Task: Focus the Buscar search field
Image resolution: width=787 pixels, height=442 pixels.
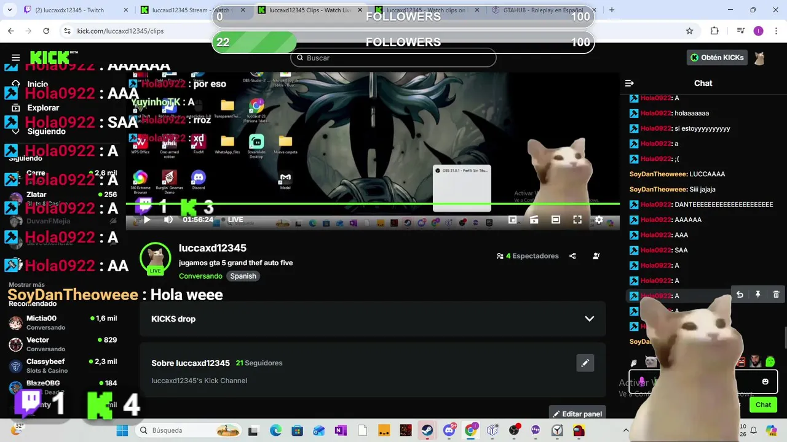Action: coord(393,58)
